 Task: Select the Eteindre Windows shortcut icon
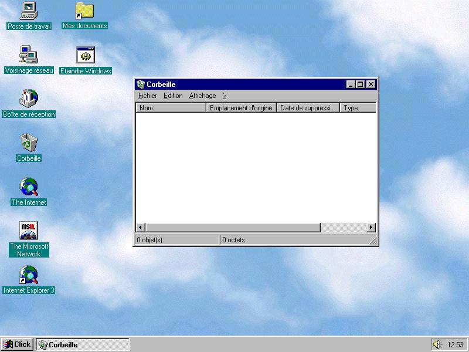click(86, 56)
